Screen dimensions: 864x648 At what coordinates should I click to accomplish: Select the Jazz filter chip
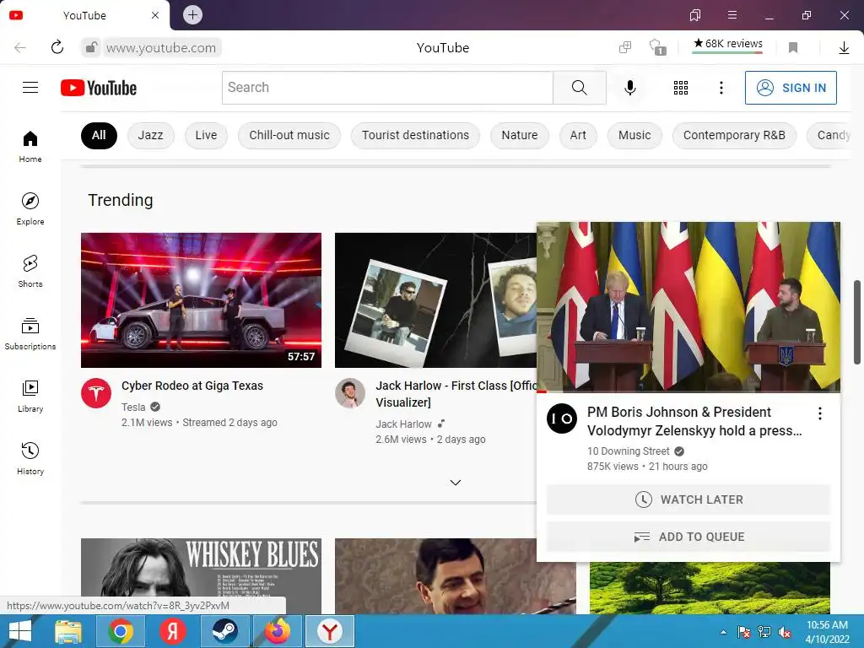(x=150, y=136)
